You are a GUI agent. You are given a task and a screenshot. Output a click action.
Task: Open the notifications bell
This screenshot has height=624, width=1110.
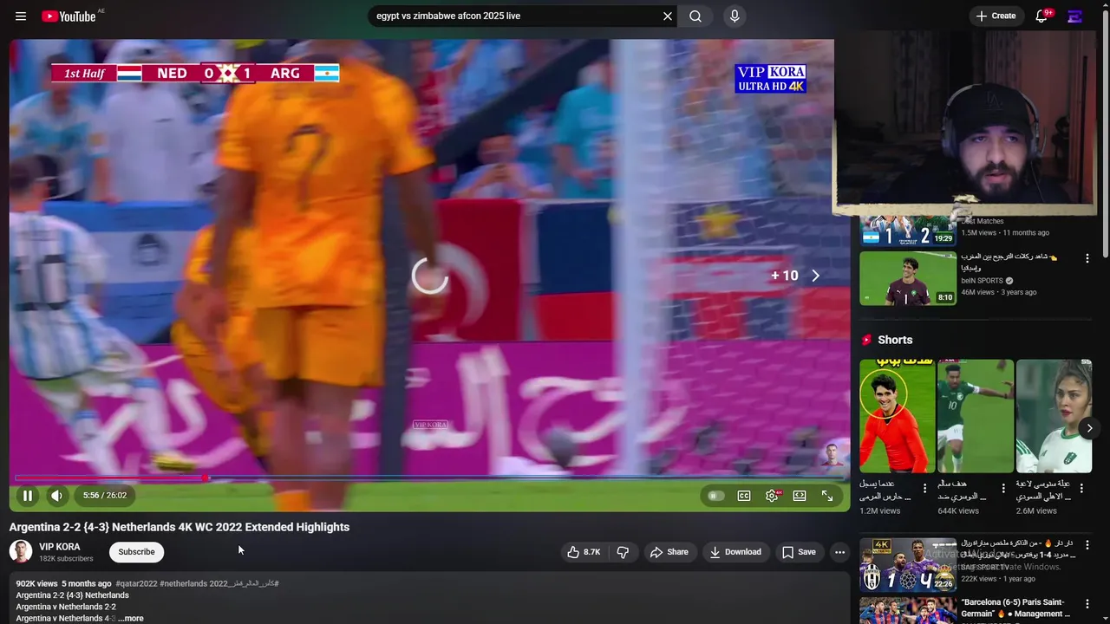[x=1042, y=16]
